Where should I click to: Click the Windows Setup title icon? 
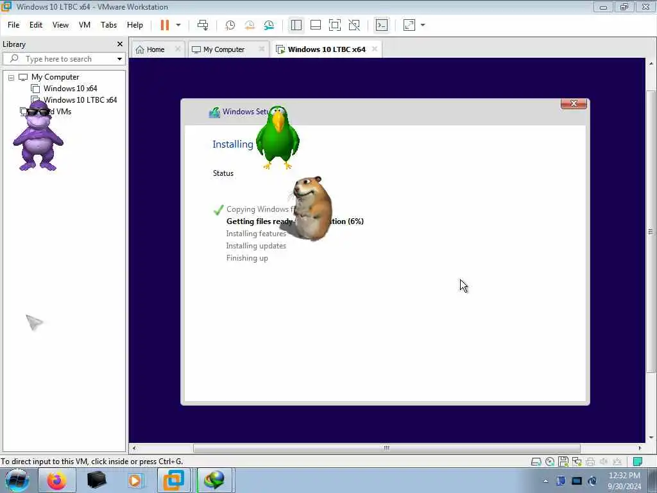pyautogui.click(x=214, y=112)
